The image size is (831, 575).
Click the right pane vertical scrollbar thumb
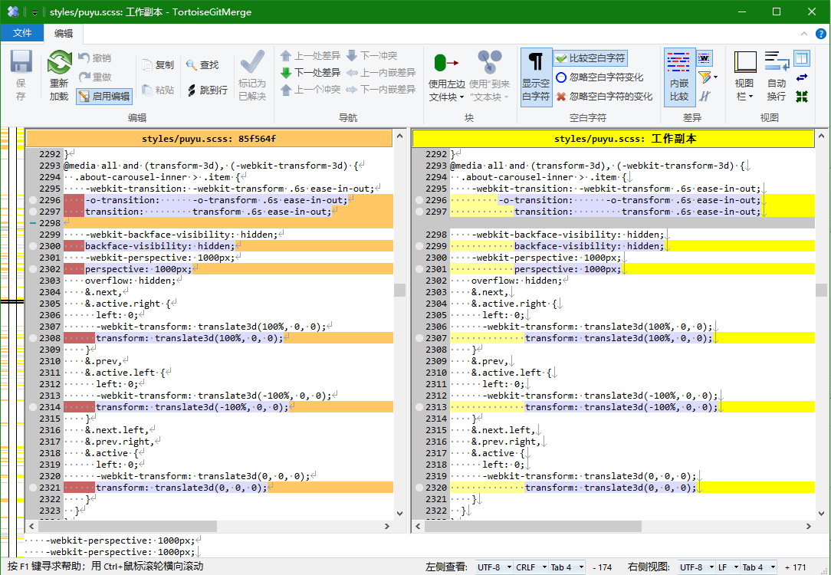822,290
